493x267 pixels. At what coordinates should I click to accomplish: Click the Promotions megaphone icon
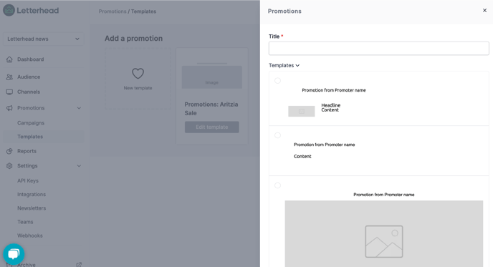point(9,108)
